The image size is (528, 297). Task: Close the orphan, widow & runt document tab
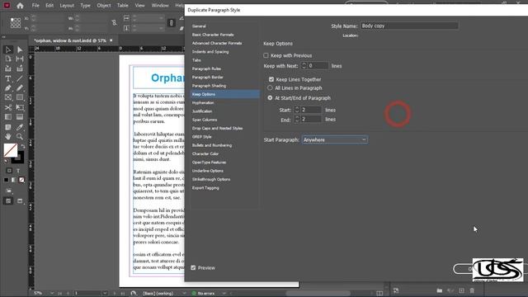pos(111,40)
